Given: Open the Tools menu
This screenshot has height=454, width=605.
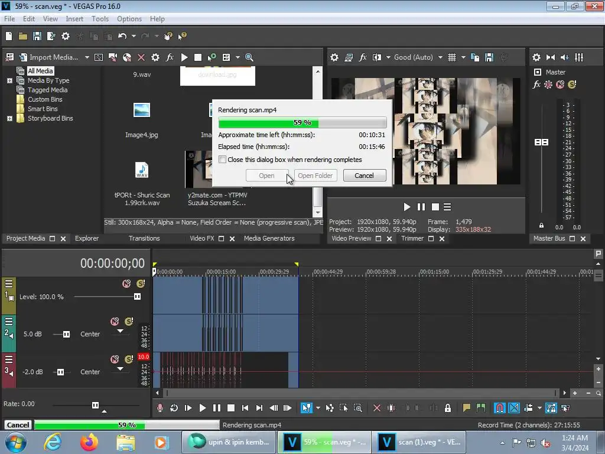Looking at the screenshot, I should 100,19.
